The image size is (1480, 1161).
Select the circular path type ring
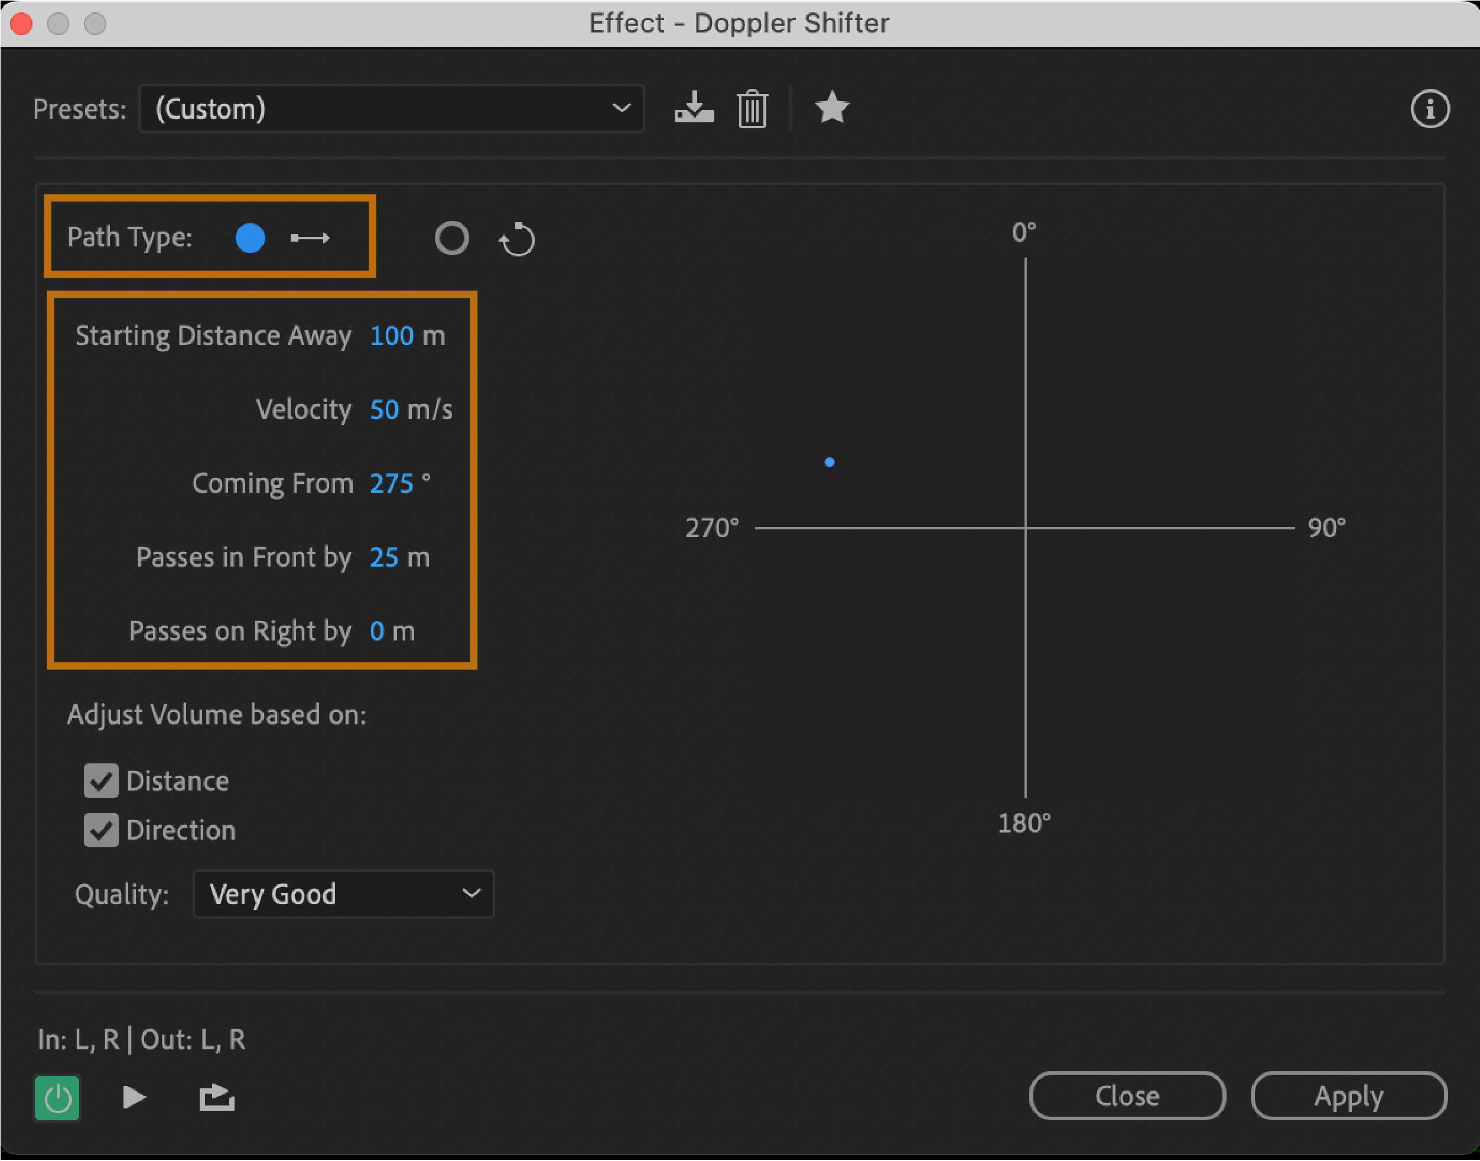[452, 239]
